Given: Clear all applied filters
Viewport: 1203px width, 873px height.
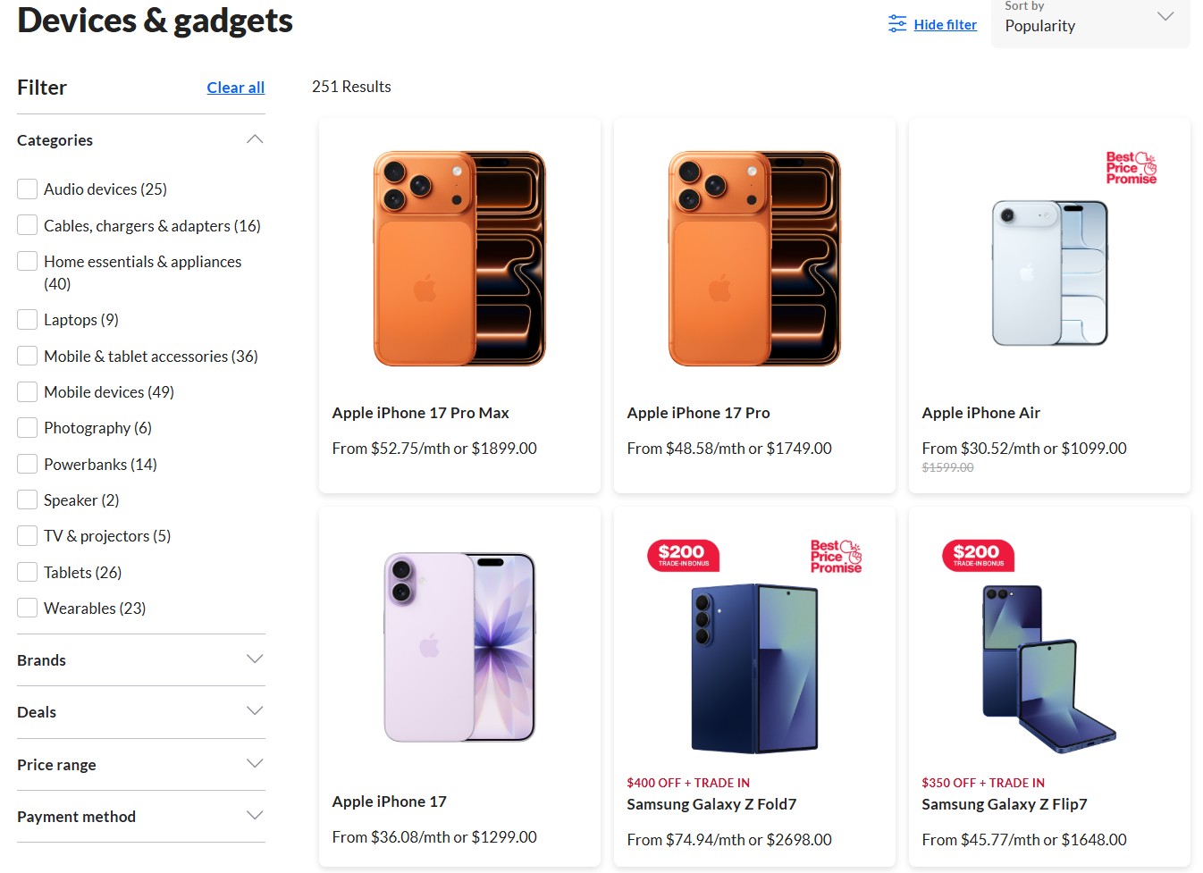Looking at the screenshot, I should (x=235, y=88).
